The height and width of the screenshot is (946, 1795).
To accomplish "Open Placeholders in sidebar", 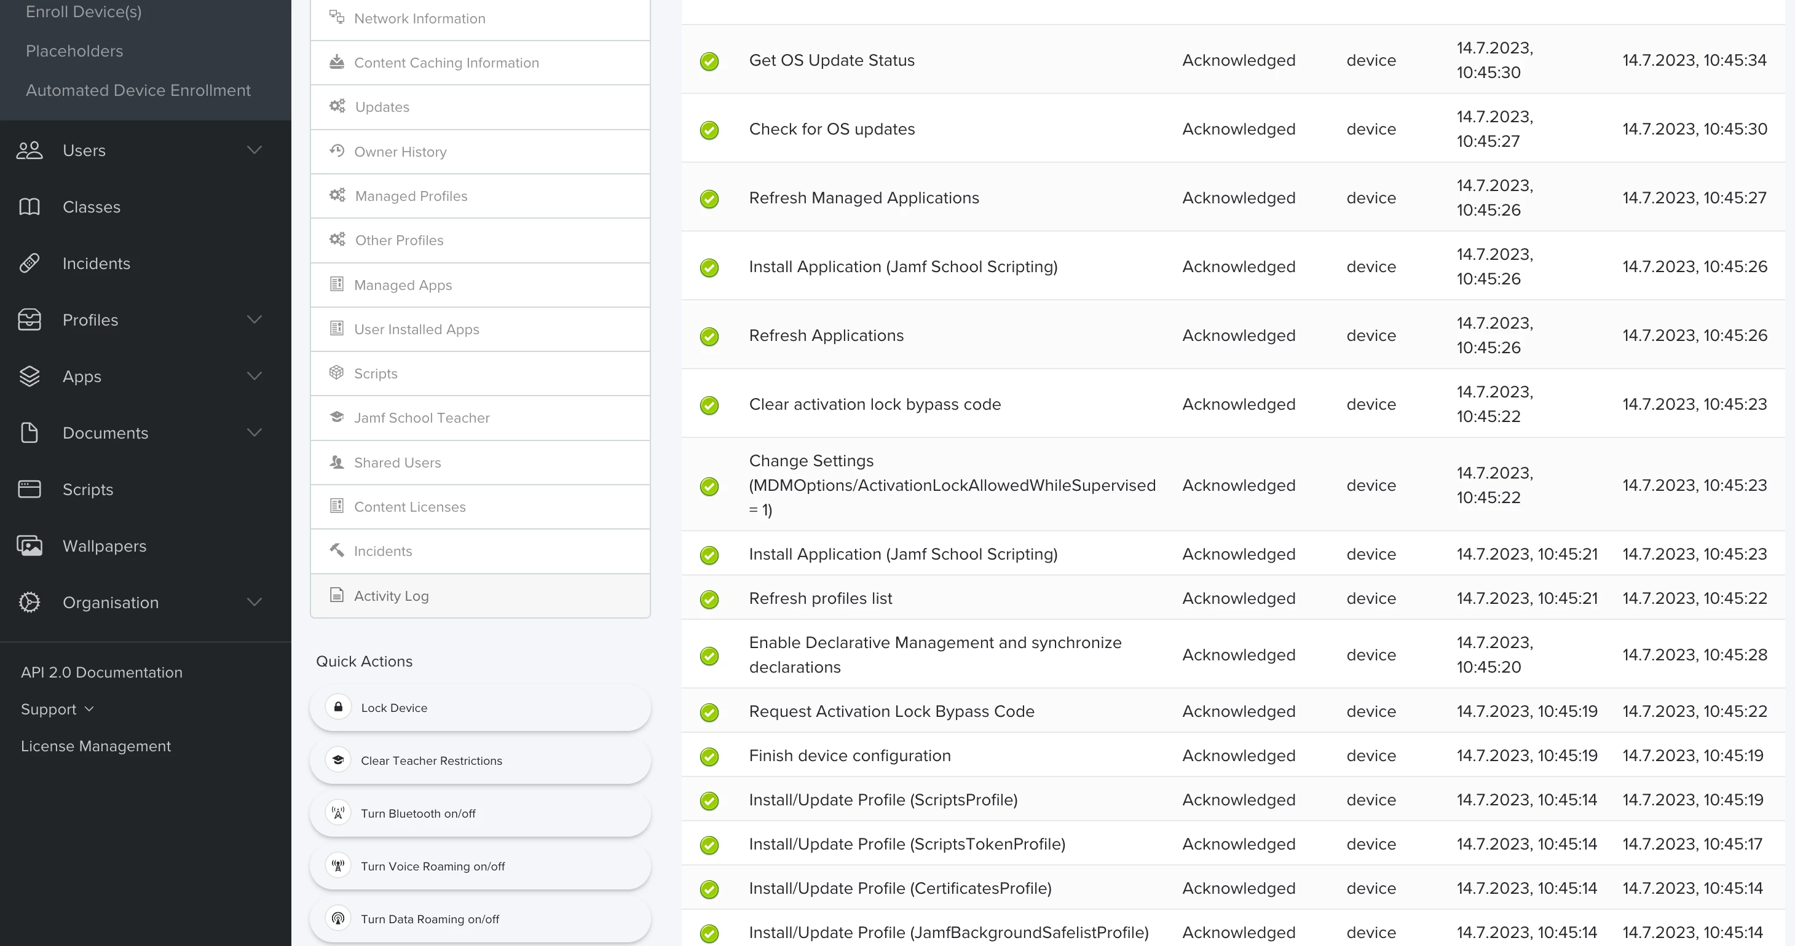I will 74,51.
